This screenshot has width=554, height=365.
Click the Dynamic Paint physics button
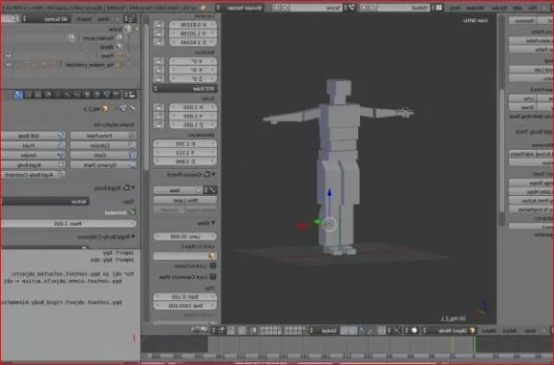pyautogui.click(x=103, y=165)
